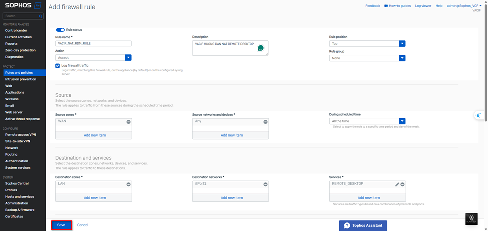Expand the Rule position dropdown
This screenshot has width=488, height=231.
402,44
